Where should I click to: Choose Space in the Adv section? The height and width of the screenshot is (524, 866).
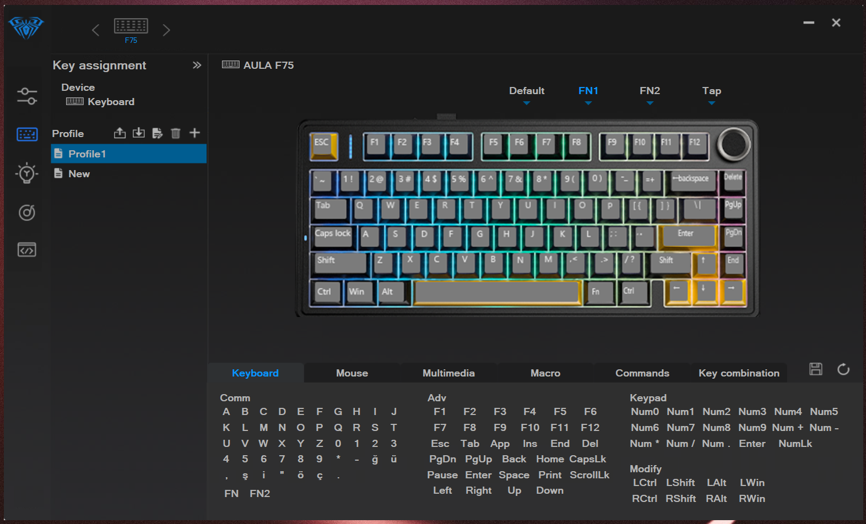pos(514,475)
